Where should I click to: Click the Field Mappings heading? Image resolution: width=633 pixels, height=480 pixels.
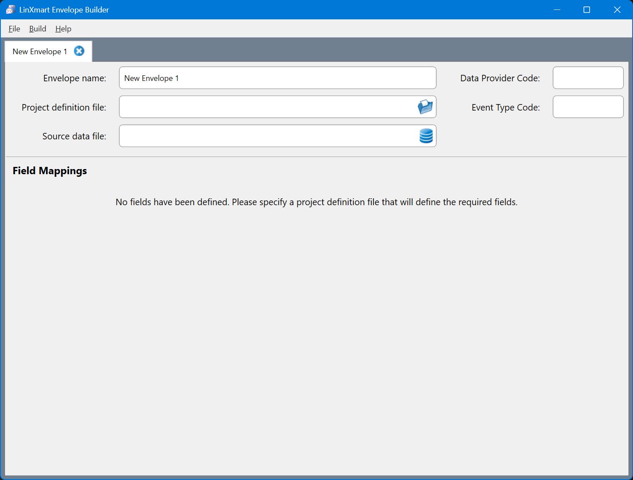[x=50, y=171]
